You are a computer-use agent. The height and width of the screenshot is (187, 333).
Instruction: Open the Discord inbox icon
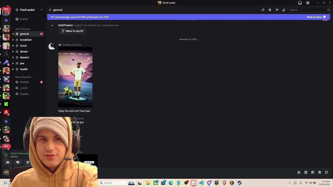[300, 3]
